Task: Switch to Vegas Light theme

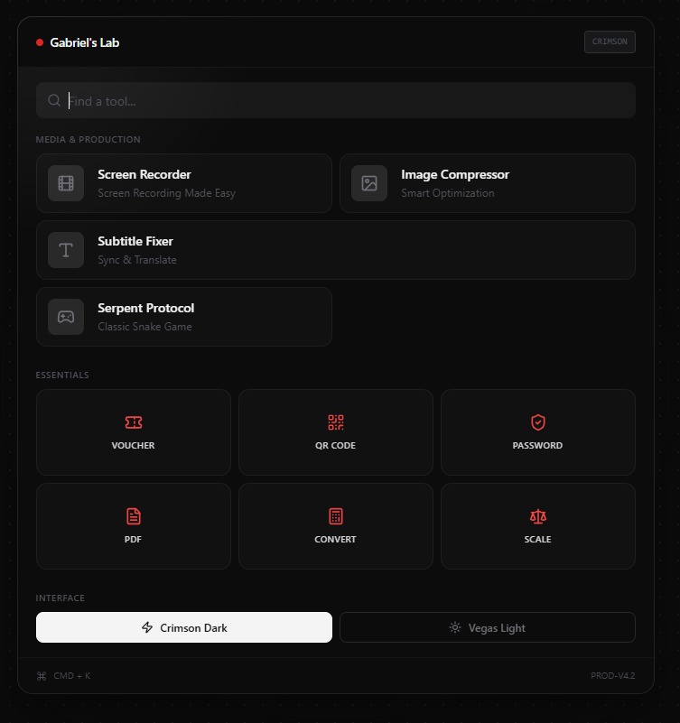Action: pyautogui.click(x=487, y=627)
